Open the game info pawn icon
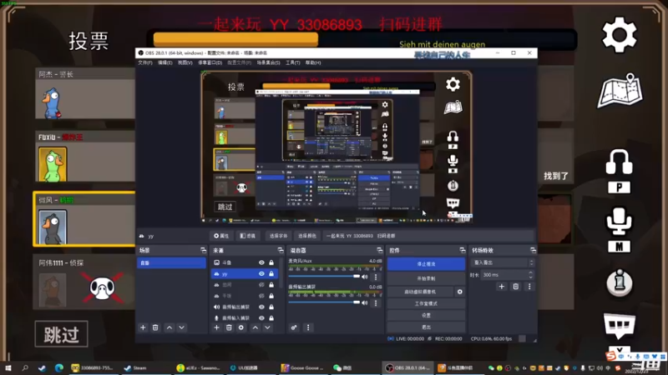 pyautogui.click(x=619, y=282)
